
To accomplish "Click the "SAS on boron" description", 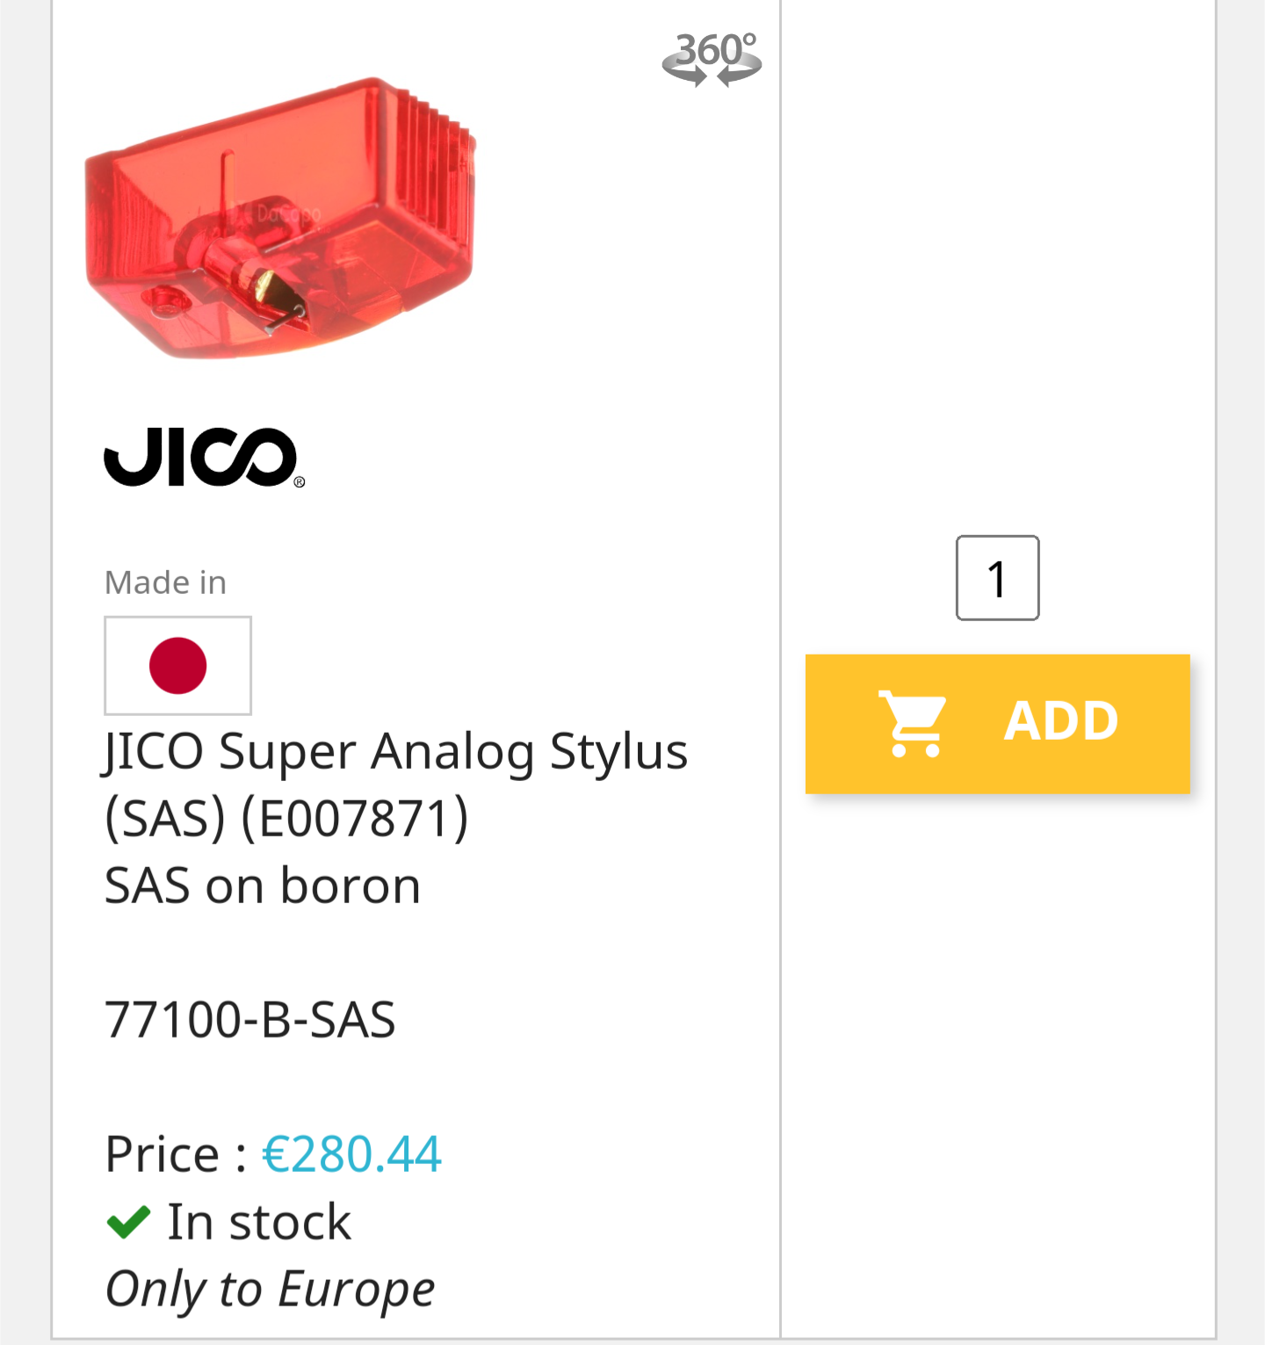I will click(263, 886).
